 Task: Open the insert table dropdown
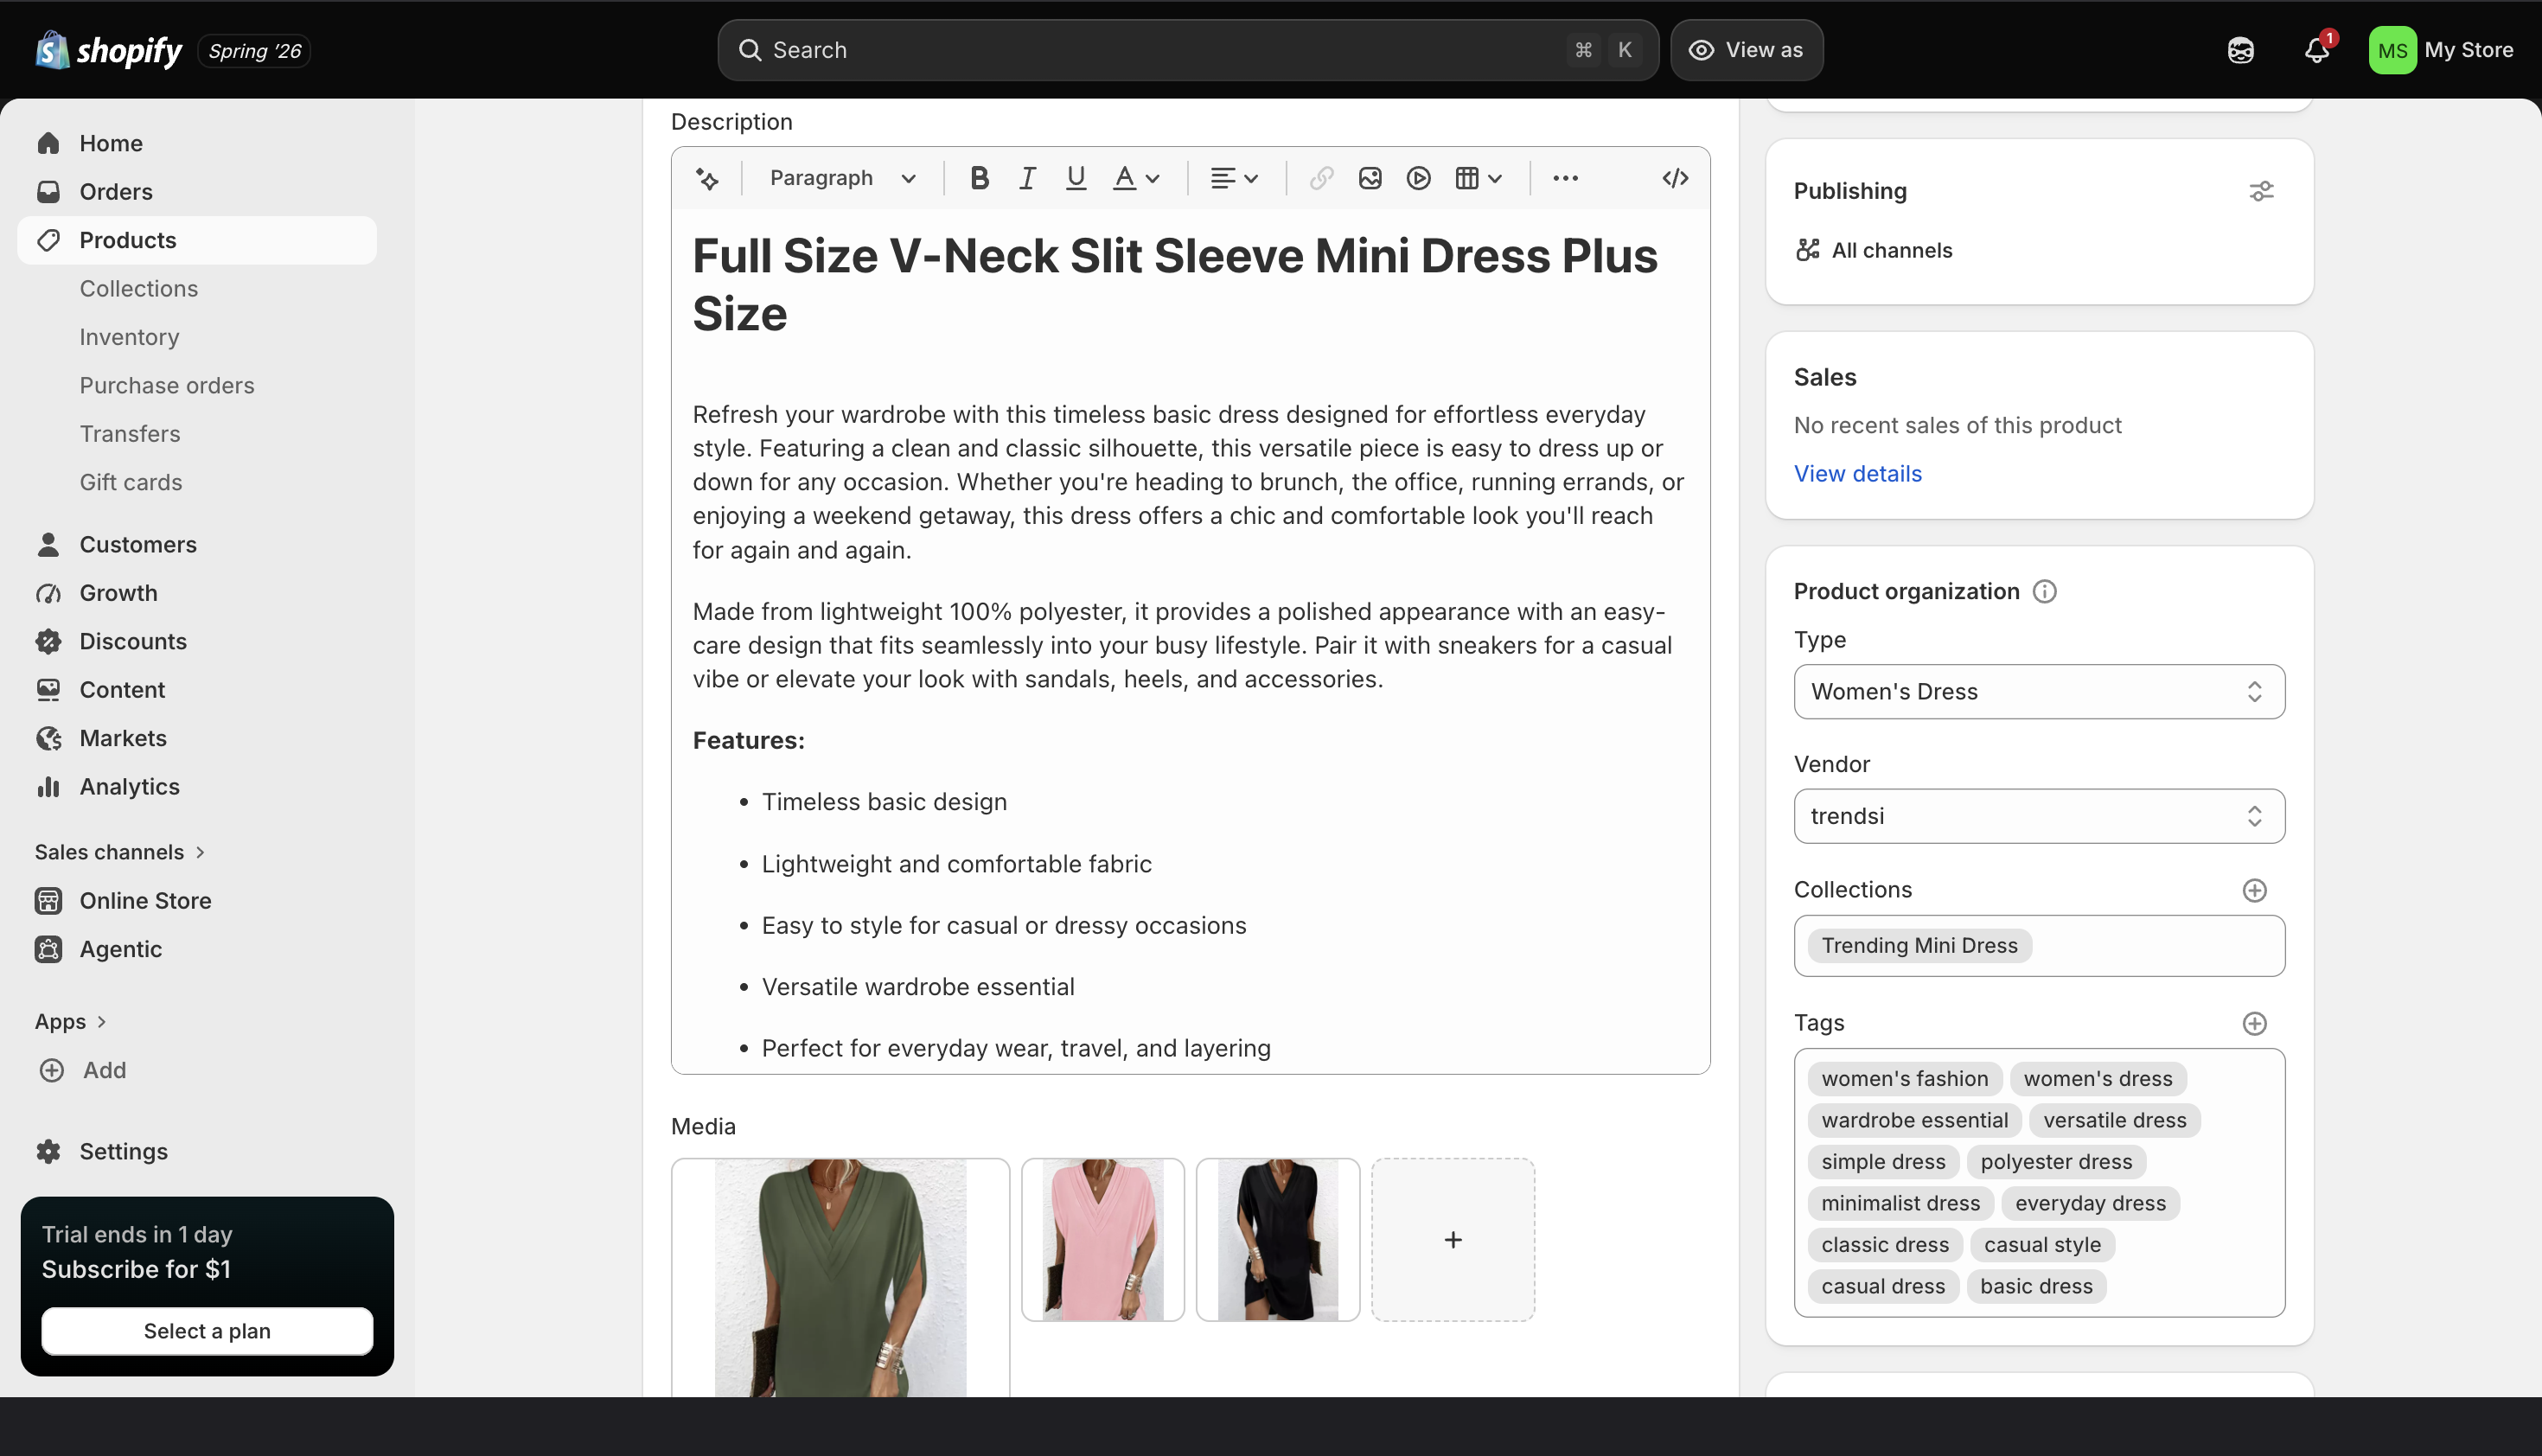[1478, 178]
